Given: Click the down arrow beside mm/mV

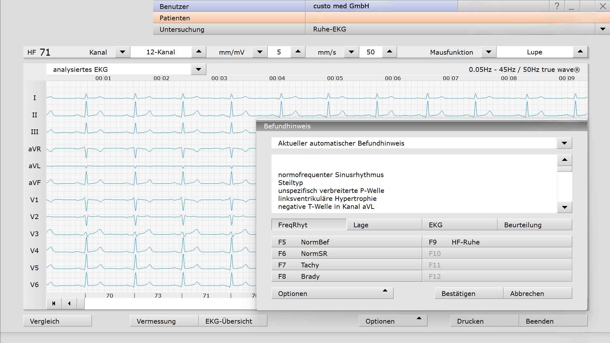Looking at the screenshot, I should [260, 52].
